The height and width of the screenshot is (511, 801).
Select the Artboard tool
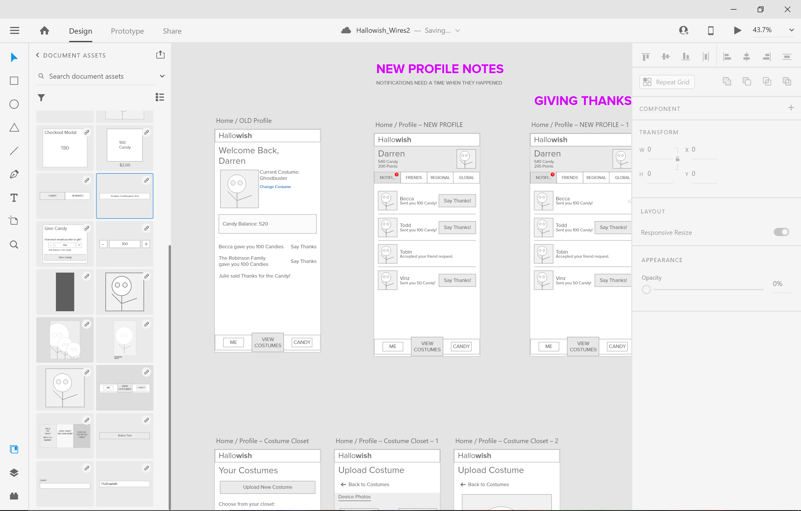(x=14, y=220)
